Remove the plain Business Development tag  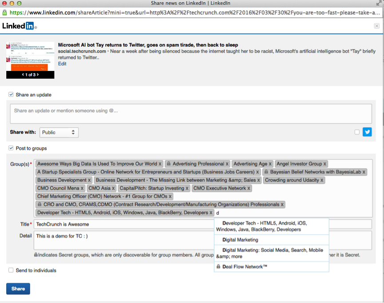pos(89,181)
